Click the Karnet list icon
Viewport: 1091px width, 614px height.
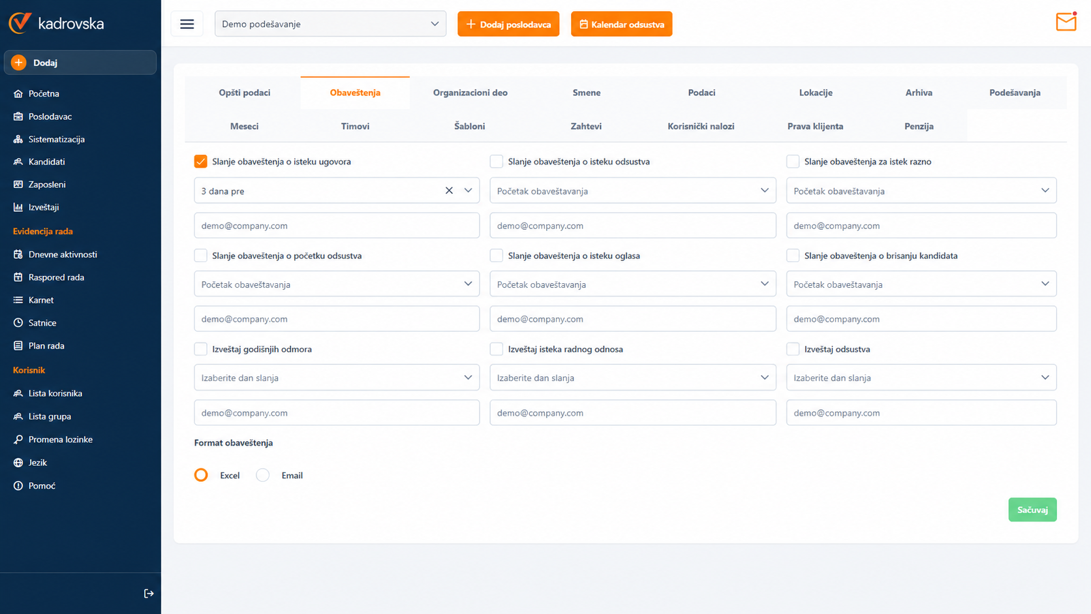click(18, 300)
